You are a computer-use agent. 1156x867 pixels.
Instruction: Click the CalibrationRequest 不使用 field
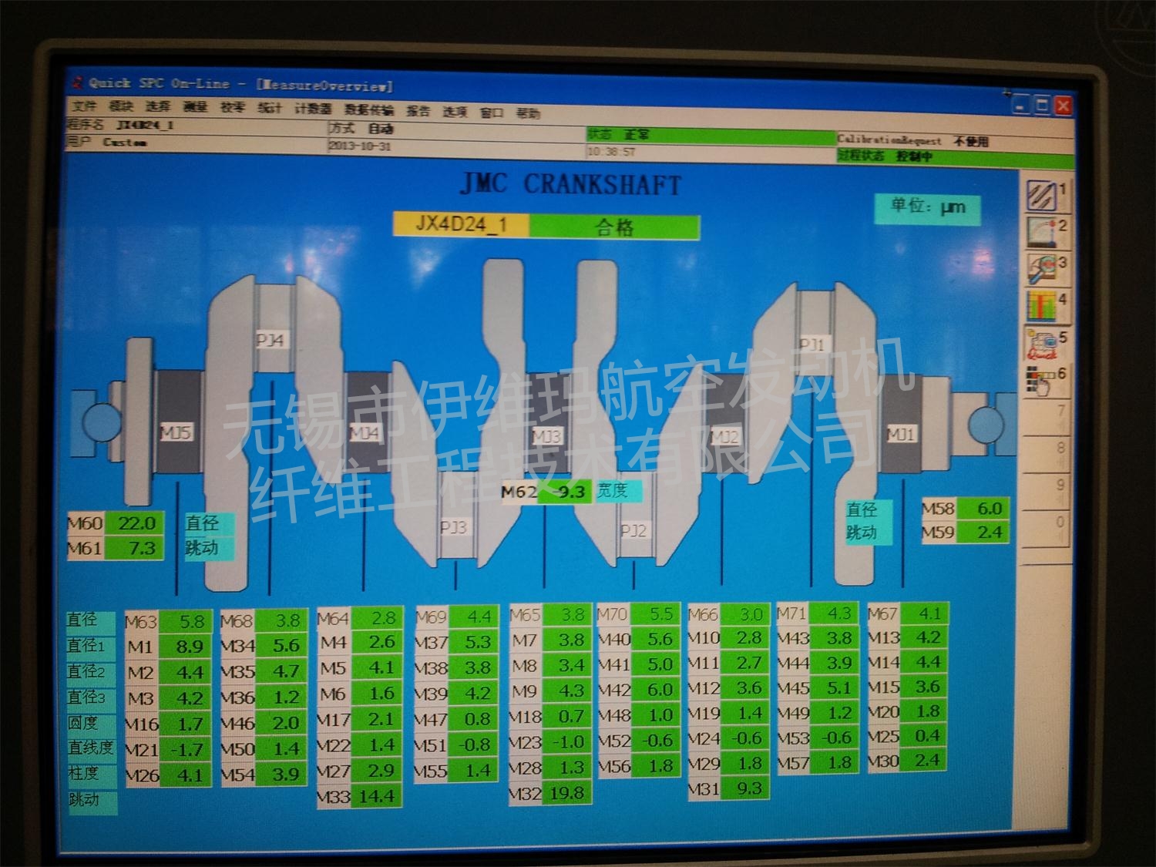click(955, 141)
